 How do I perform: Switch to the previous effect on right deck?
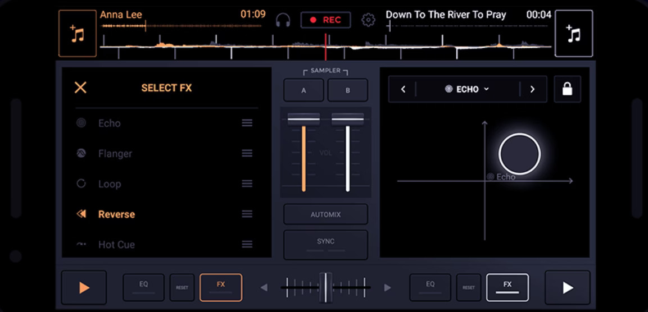pyautogui.click(x=403, y=89)
